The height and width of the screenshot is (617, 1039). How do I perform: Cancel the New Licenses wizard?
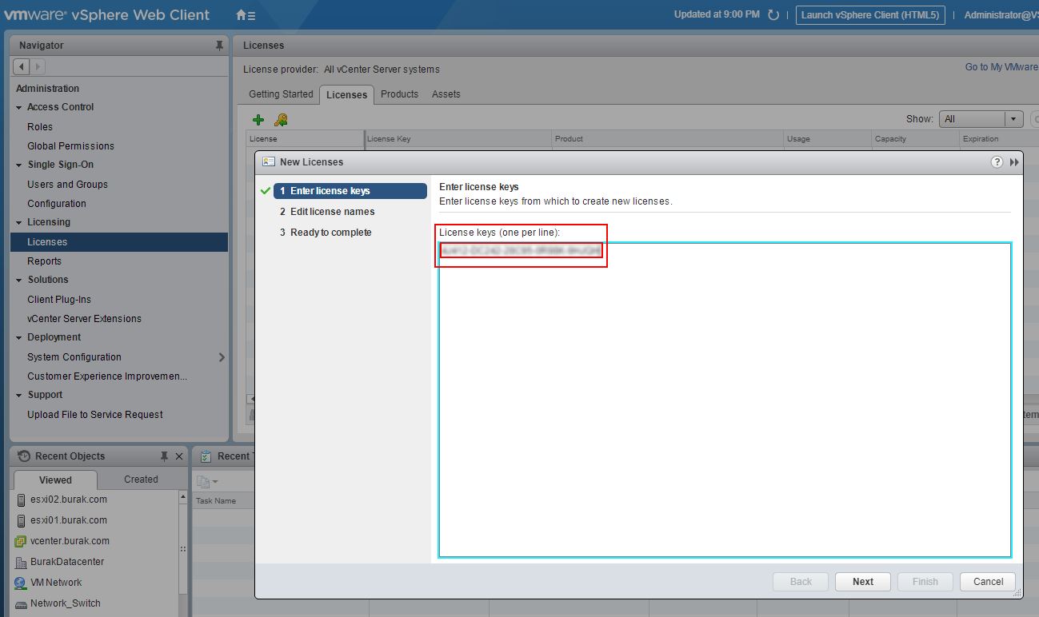click(x=988, y=582)
